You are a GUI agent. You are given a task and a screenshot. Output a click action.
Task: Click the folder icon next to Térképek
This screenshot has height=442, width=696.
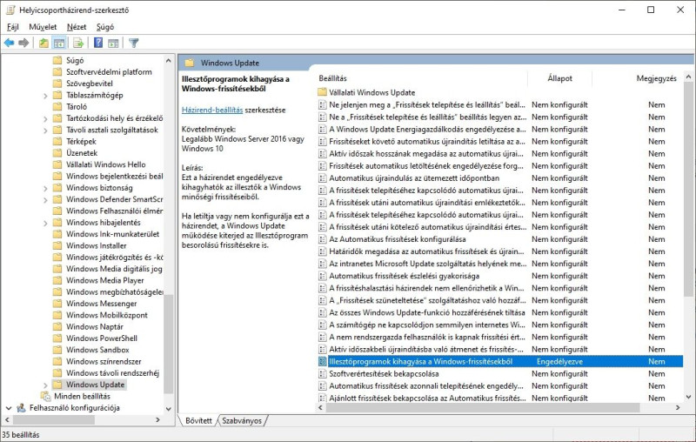[x=57, y=141]
